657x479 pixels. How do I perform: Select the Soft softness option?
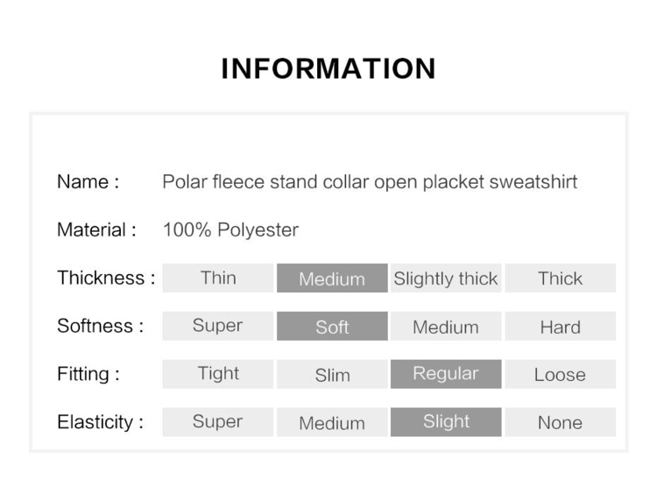pyautogui.click(x=332, y=326)
